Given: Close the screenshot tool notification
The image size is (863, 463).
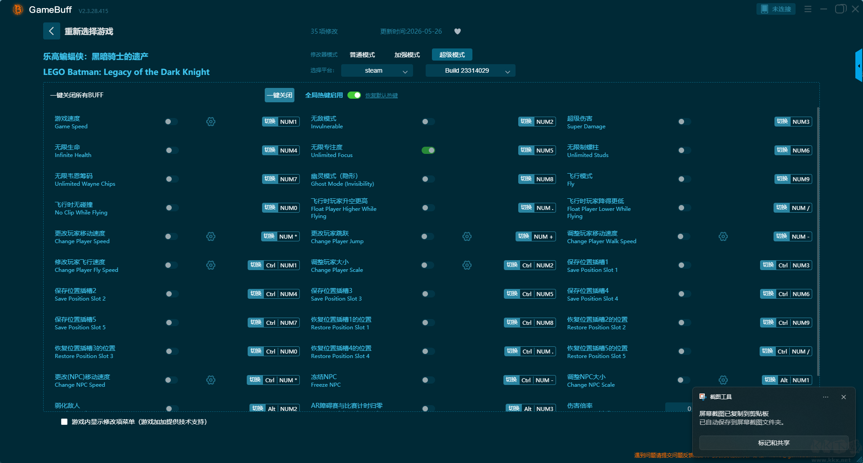Looking at the screenshot, I should 844,397.
